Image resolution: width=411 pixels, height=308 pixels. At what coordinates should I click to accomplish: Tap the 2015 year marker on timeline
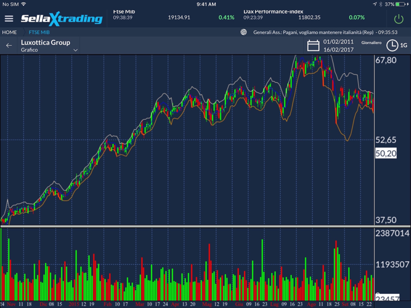click(73, 304)
